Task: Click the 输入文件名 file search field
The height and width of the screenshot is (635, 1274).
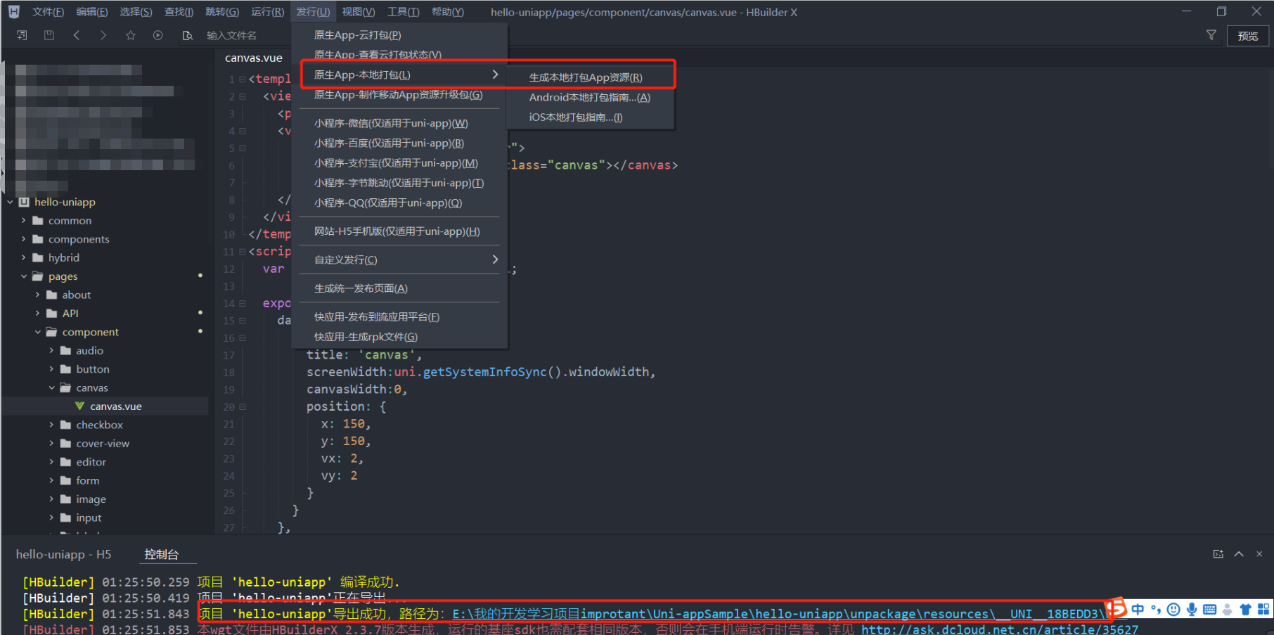Action: click(x=231, y=36)
